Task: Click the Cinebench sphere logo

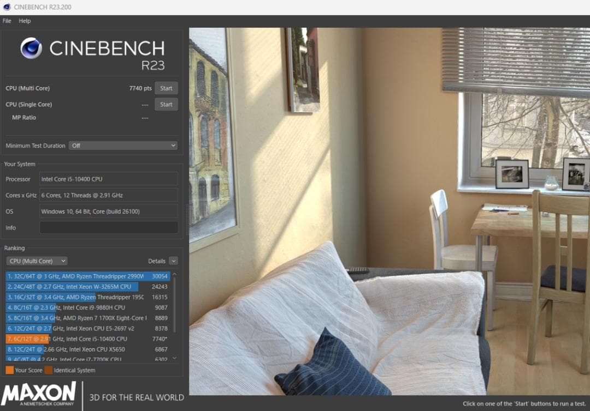Action: pos(31,49)
